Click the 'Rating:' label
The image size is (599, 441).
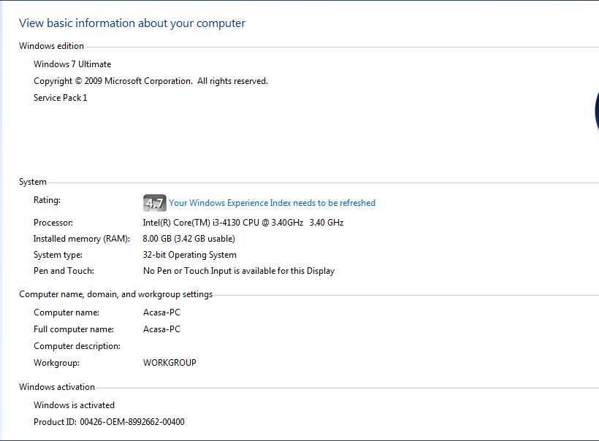(47, 200)
